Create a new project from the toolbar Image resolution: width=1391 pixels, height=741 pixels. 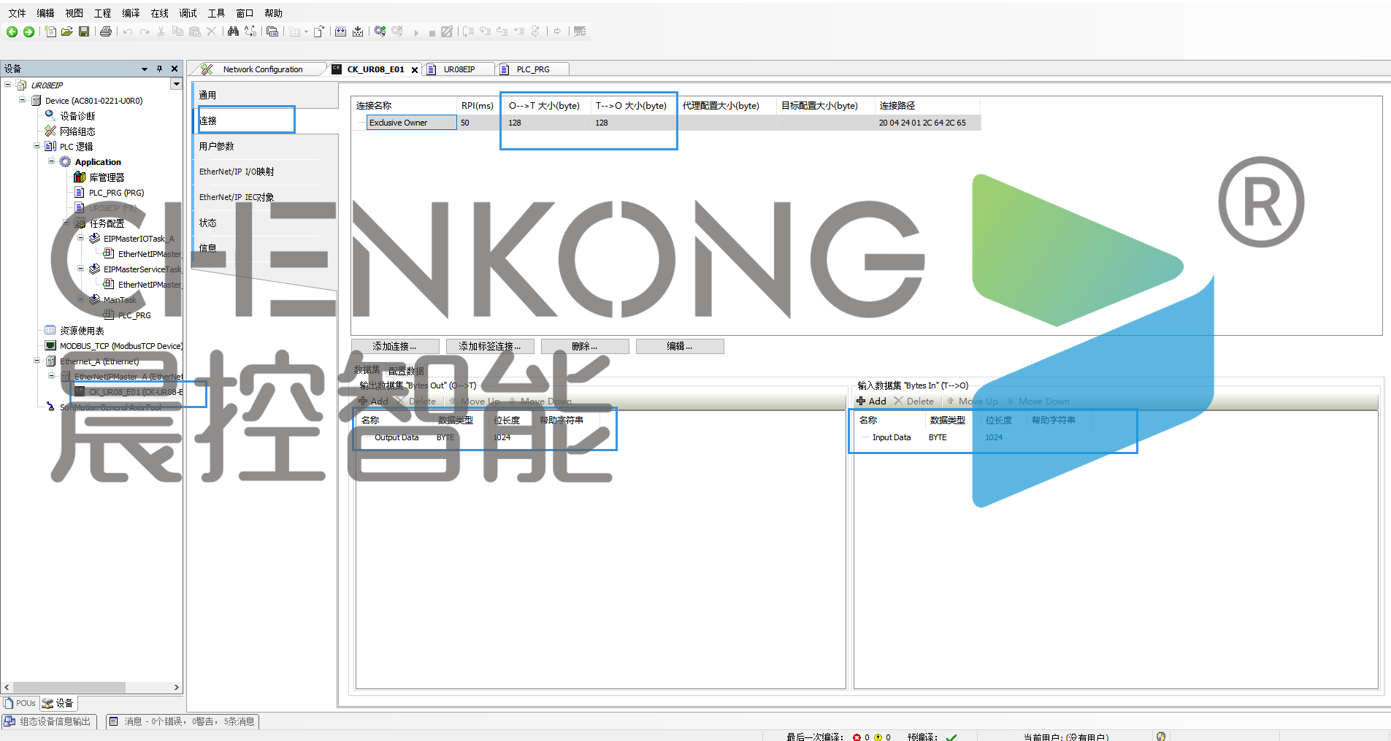coord(50,31)
